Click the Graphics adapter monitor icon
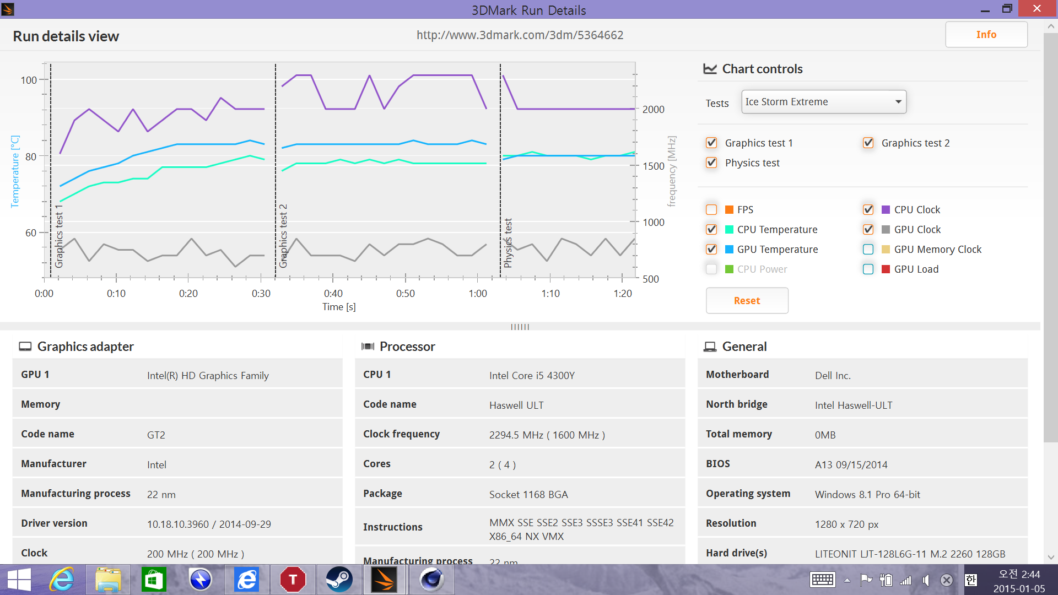Image resolution: width=1058 pixels, height=595 pixels. pos(25,347)
